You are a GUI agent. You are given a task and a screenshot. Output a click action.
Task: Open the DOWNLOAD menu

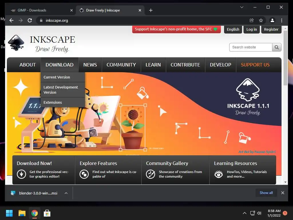click(x=60, y=65)
